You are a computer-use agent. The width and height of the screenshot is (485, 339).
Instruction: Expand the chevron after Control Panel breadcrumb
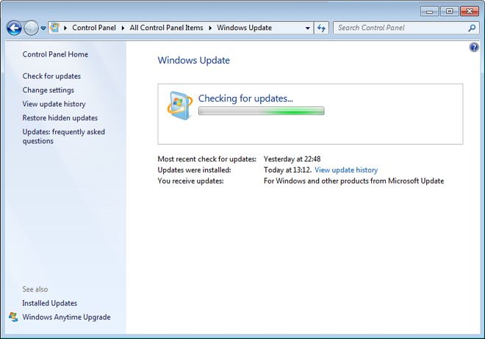click(123, 28)
